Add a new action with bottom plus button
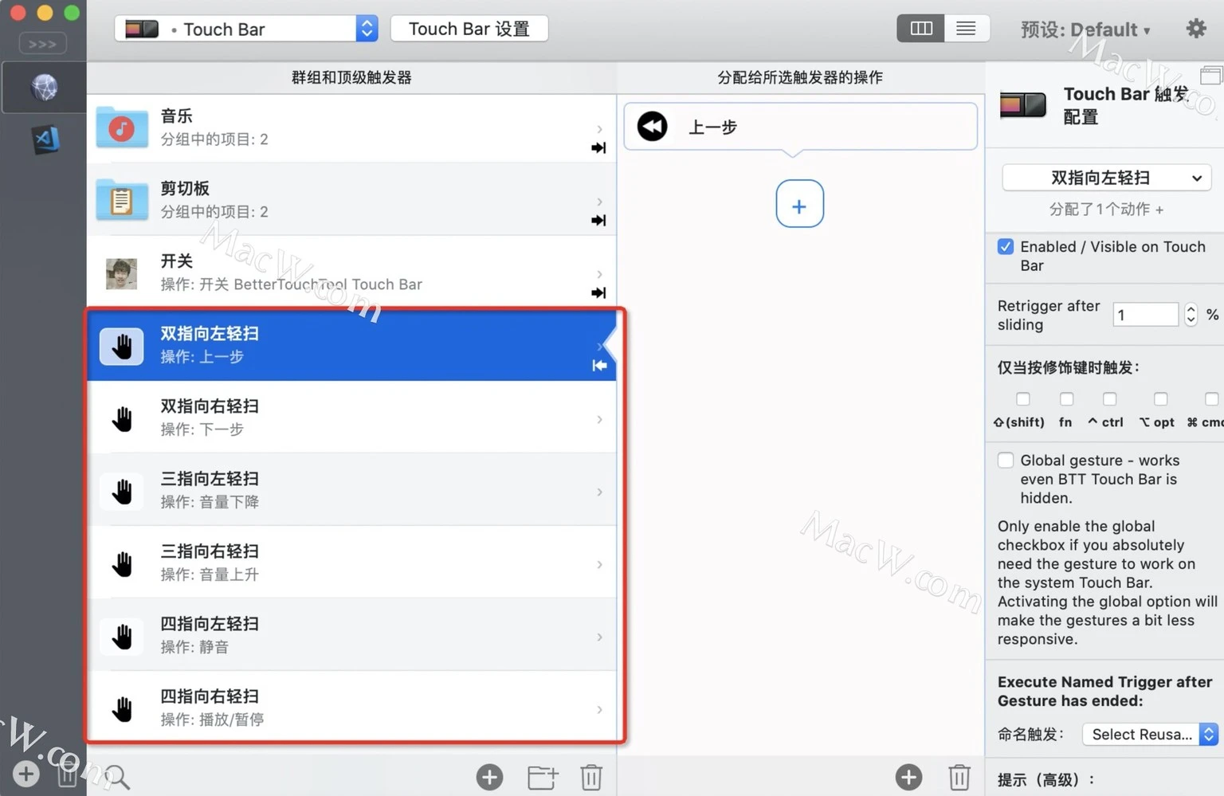Image resolution: width=1224 pixels, height=796 pixels. pos(908,777)
